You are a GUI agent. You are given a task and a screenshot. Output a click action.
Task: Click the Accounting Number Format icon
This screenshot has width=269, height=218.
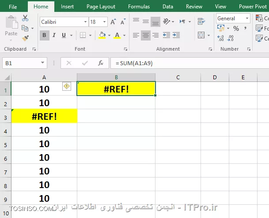tap(221, 28)
